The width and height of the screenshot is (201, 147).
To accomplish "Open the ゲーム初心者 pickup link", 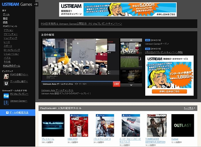I will 19,81.
